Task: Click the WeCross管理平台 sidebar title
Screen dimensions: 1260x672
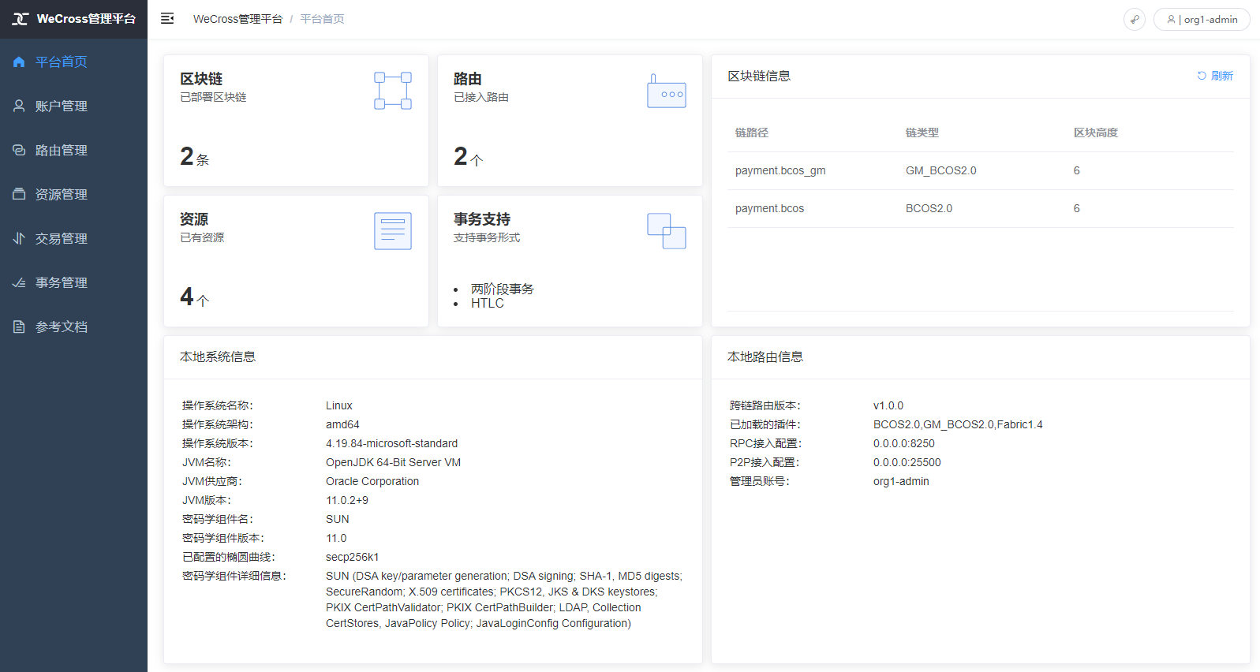Action: pos(86,19)
